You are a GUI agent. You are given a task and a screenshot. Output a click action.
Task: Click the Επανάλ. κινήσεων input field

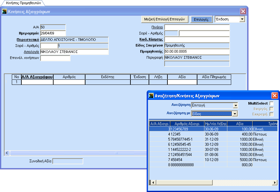(x=55, y=58)
